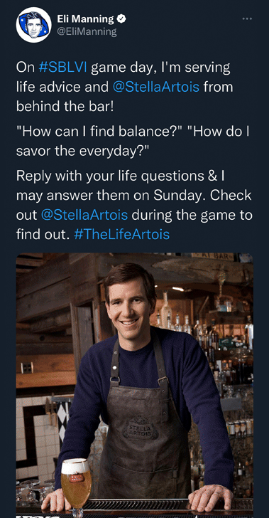Tap the bartender's face in the photo
Viewport: 269px width, 518px height.
pos(130,305)
